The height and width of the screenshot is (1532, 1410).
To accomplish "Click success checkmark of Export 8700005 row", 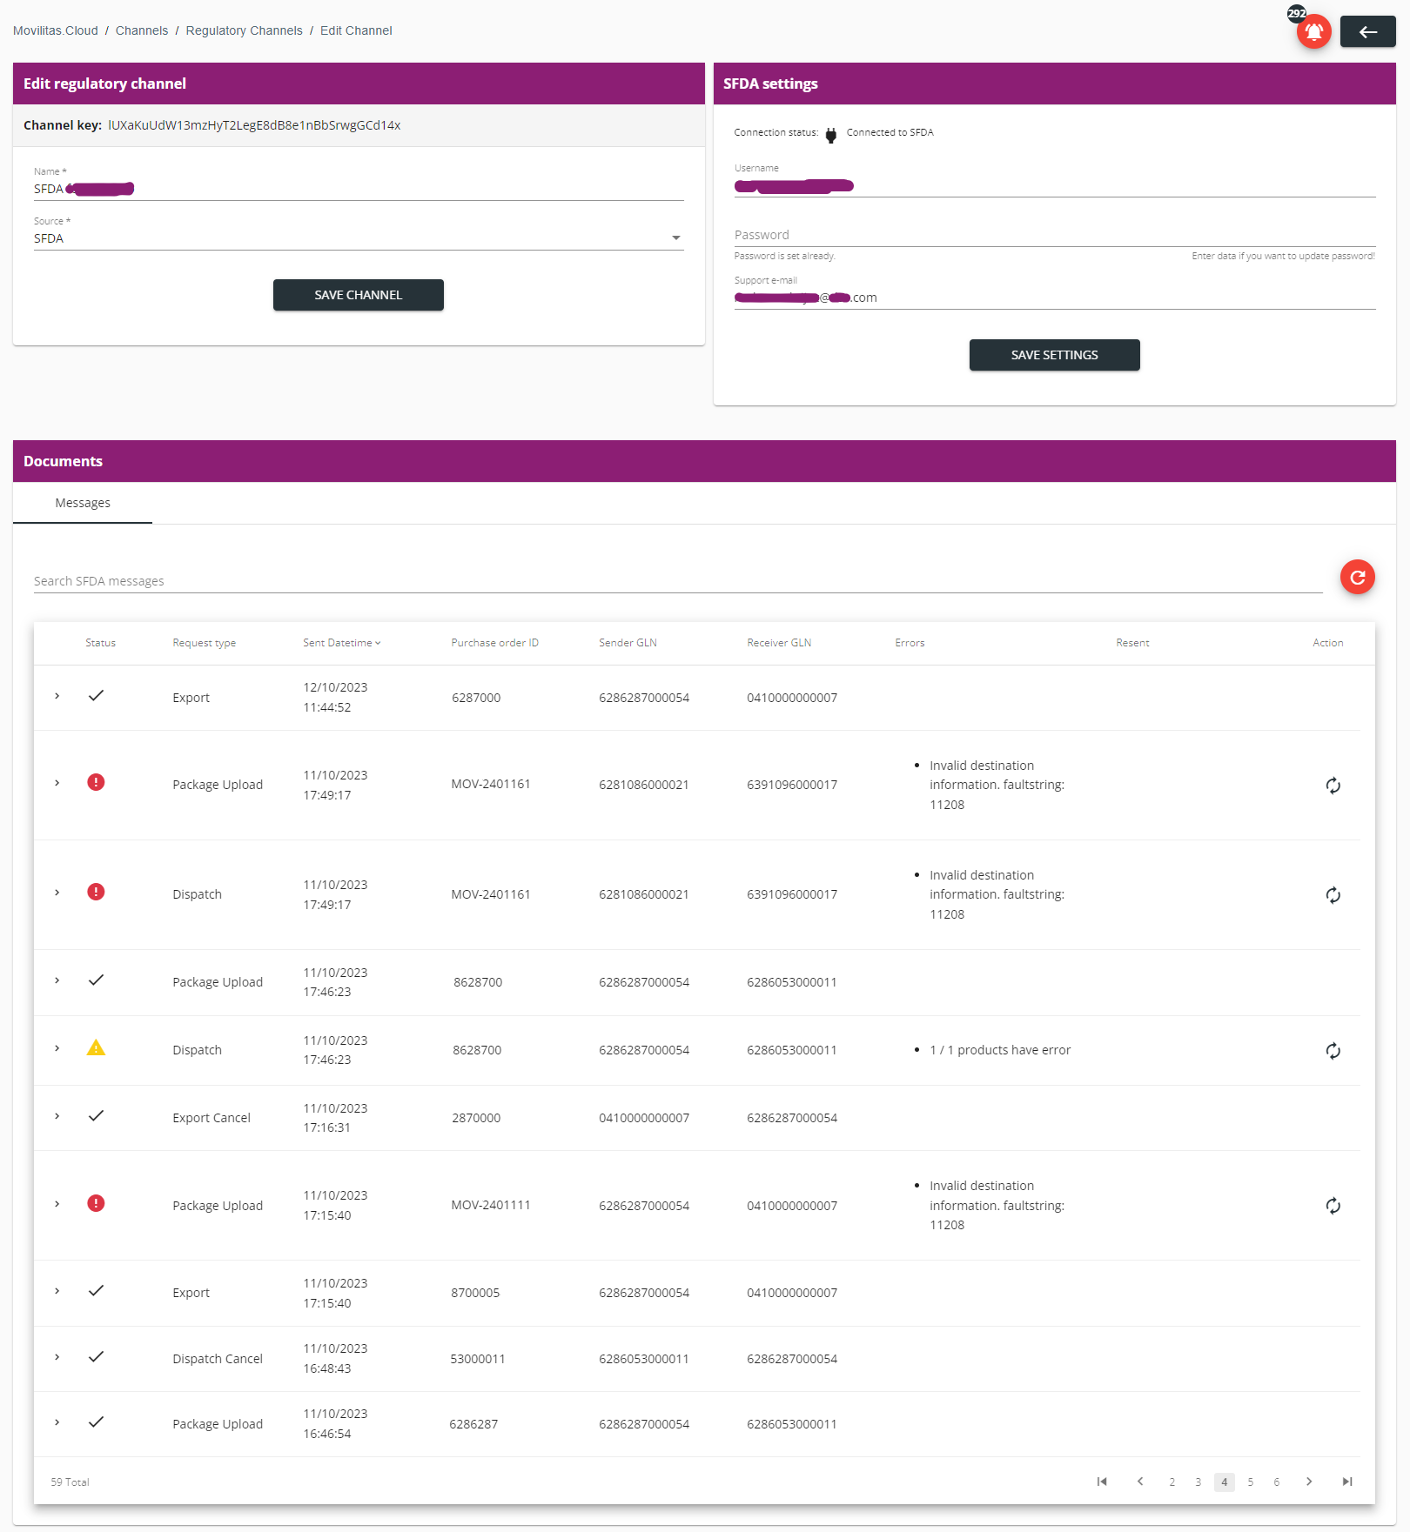I will (x=96, y=1290).
